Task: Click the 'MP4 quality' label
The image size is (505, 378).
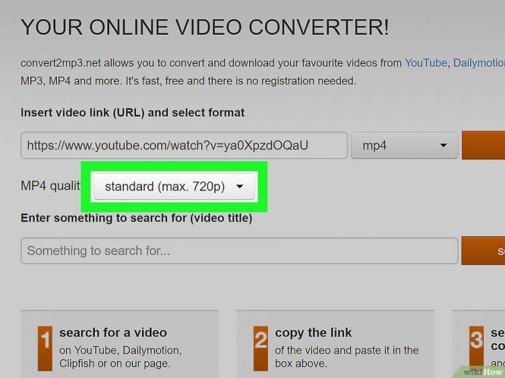Action: (x=50, y=186)
